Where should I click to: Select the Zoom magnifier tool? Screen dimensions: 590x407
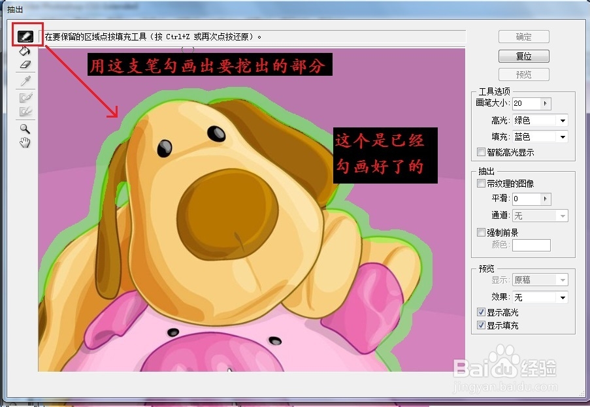point(25,129)
